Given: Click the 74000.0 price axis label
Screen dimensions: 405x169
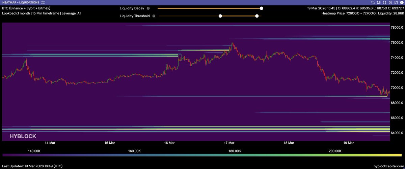Looking at the screenshot, I should click(x=397, y=58).
